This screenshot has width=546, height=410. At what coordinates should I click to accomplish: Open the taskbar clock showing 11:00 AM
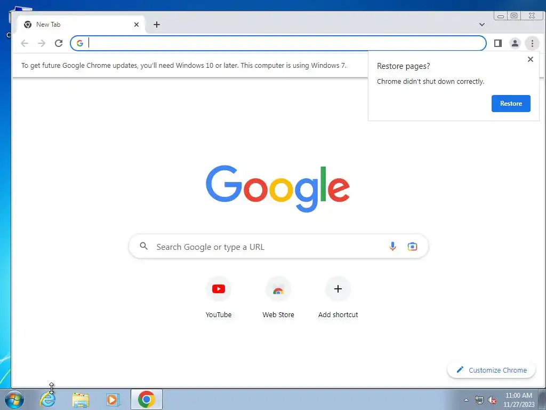pos(519,399)
